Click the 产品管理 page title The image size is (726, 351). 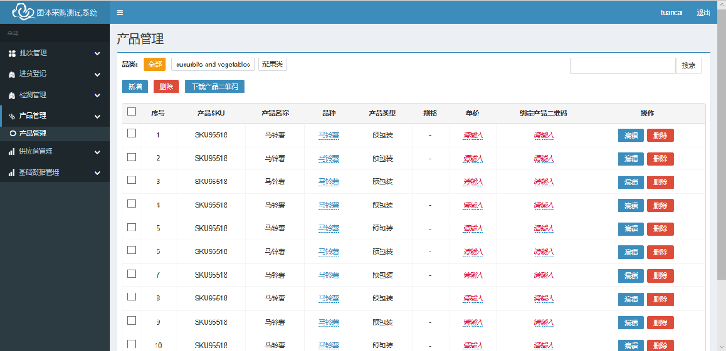point(140,38)
